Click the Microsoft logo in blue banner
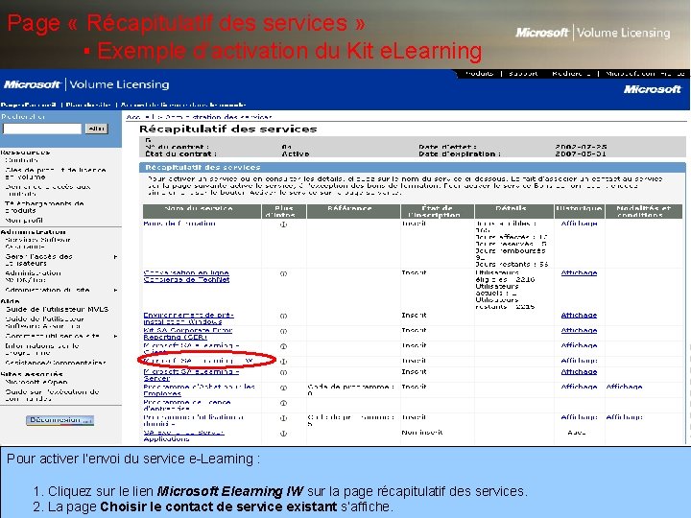The width and height of the screenshot is (691, 518). 653,89
